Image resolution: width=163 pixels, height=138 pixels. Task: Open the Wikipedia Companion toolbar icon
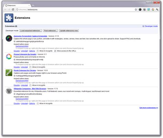point(144,10)
